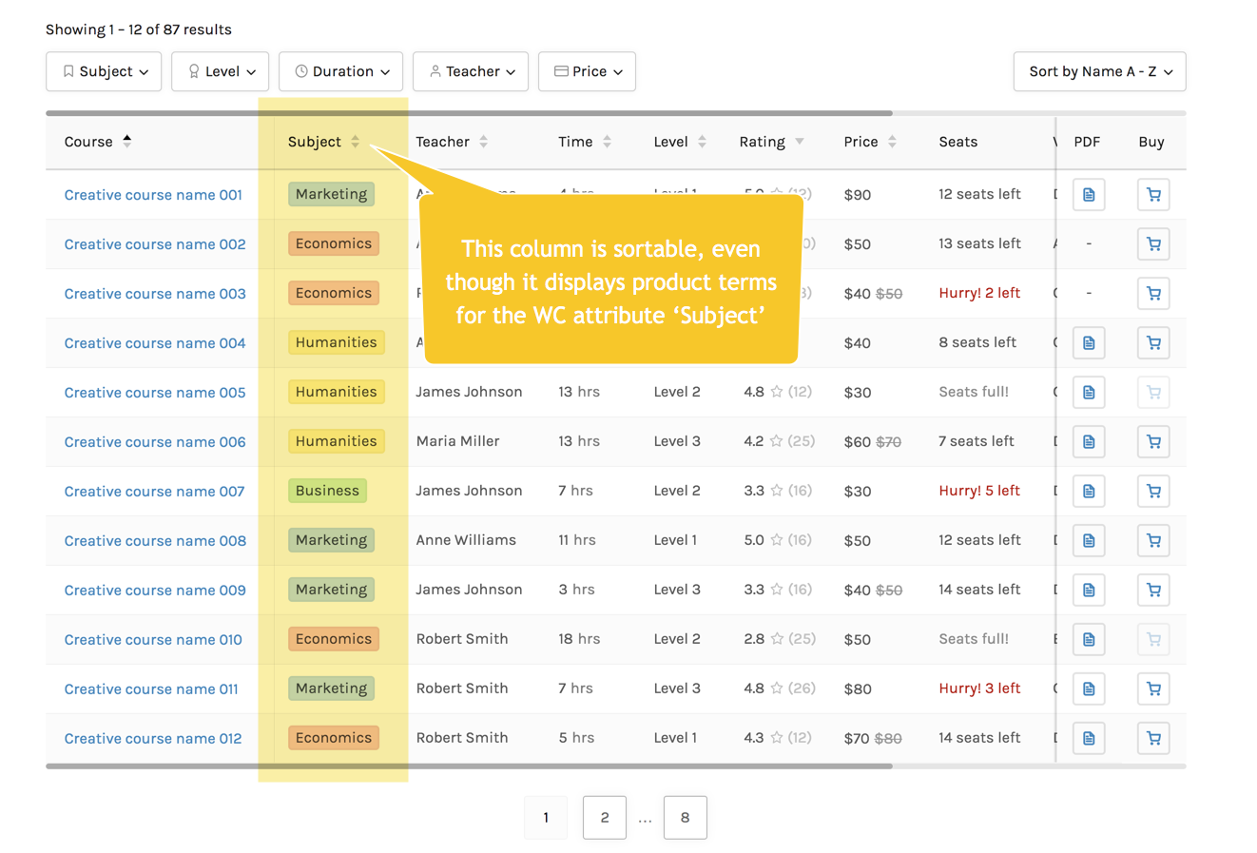This screenshot has height=853, width=1257.
Task: Add Creative course name 002 to cart
Action: tap(1153, 244)
